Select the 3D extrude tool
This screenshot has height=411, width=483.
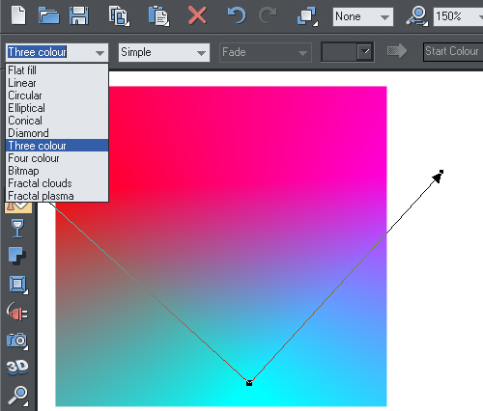click(17, 368)
